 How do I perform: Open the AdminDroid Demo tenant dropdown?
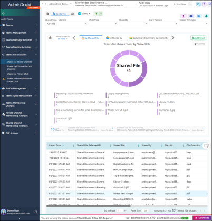[60, 4]
